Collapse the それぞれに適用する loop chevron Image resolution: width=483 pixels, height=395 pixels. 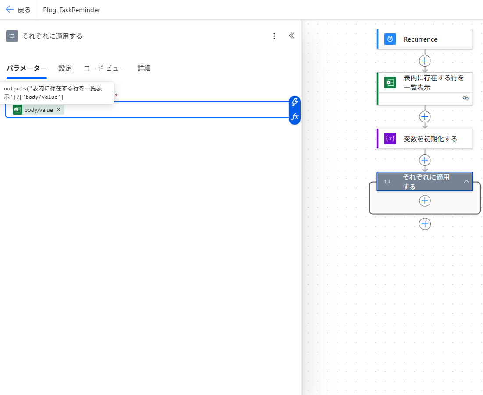[x=466, y=181]
